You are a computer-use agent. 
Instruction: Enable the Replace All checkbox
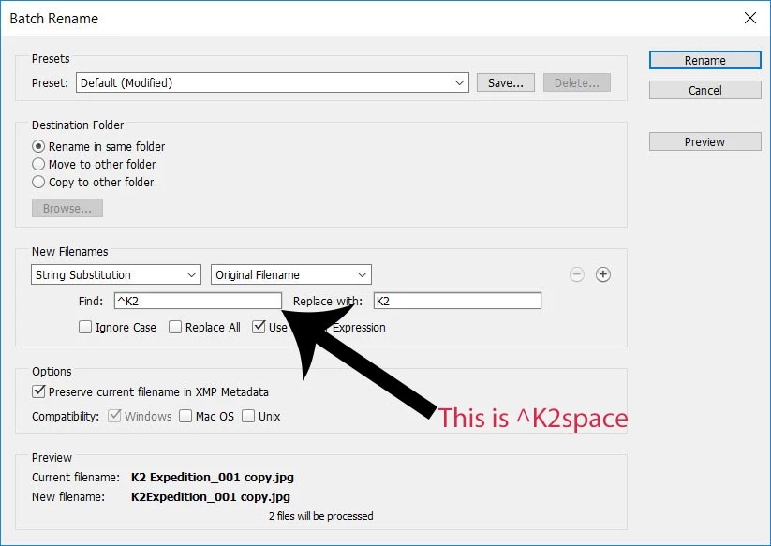175,327
